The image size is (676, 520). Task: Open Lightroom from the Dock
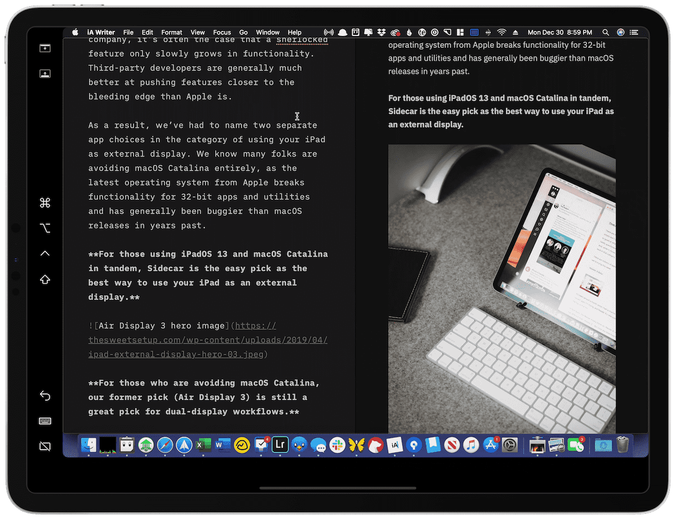[x=280, y=445]
